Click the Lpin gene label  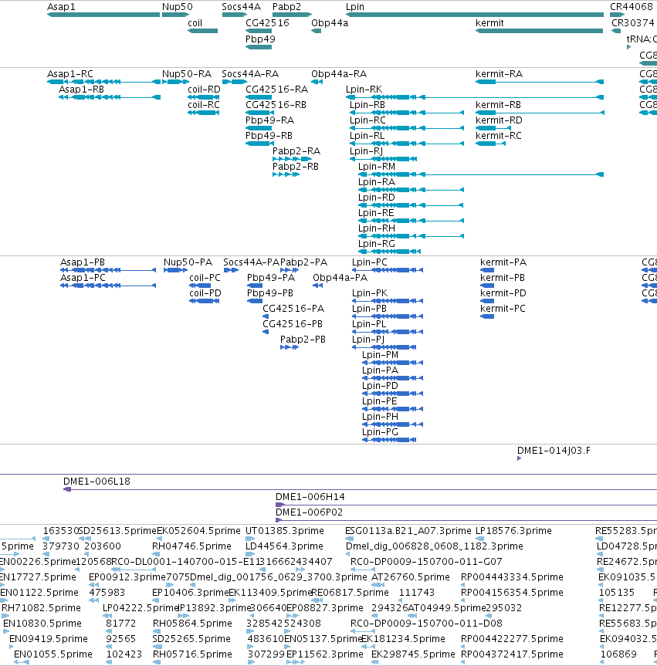click(355, 7)
